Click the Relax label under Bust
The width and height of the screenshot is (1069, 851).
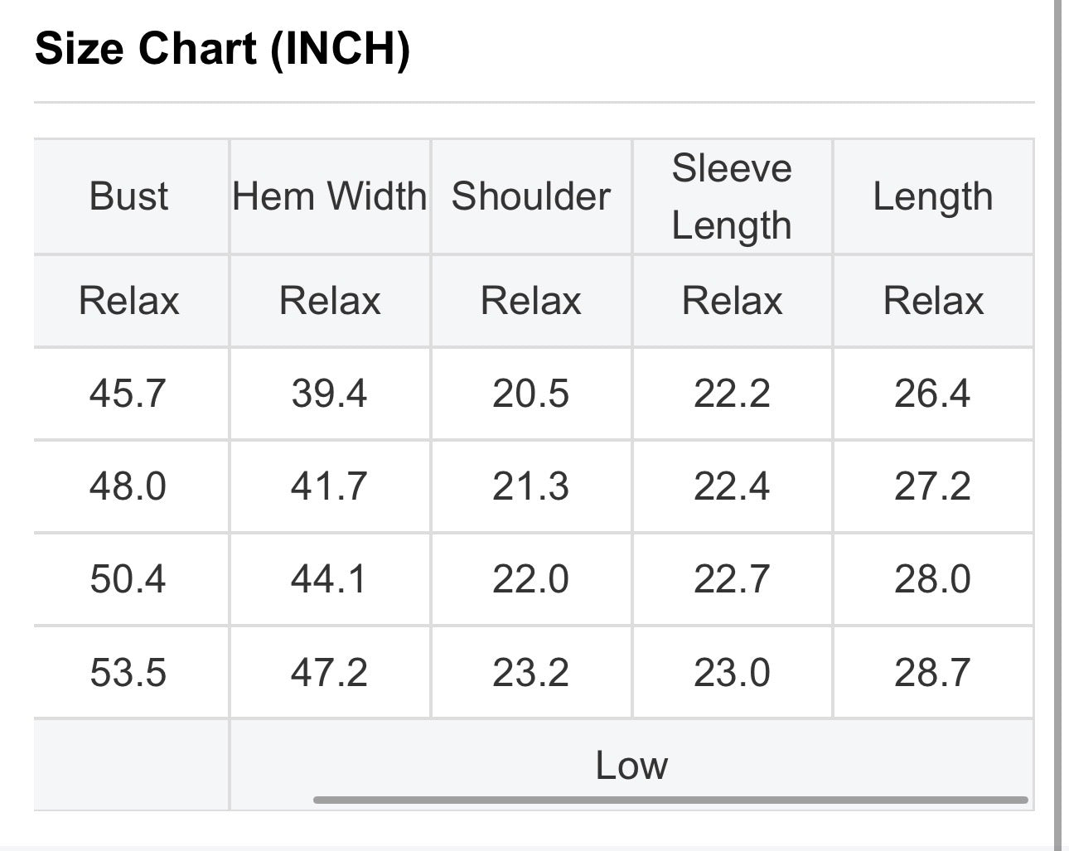129,300
